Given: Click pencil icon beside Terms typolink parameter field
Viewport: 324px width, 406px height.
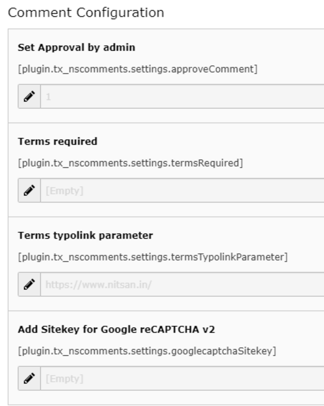Looking at the screenshot, I should (x=29, y=284).
